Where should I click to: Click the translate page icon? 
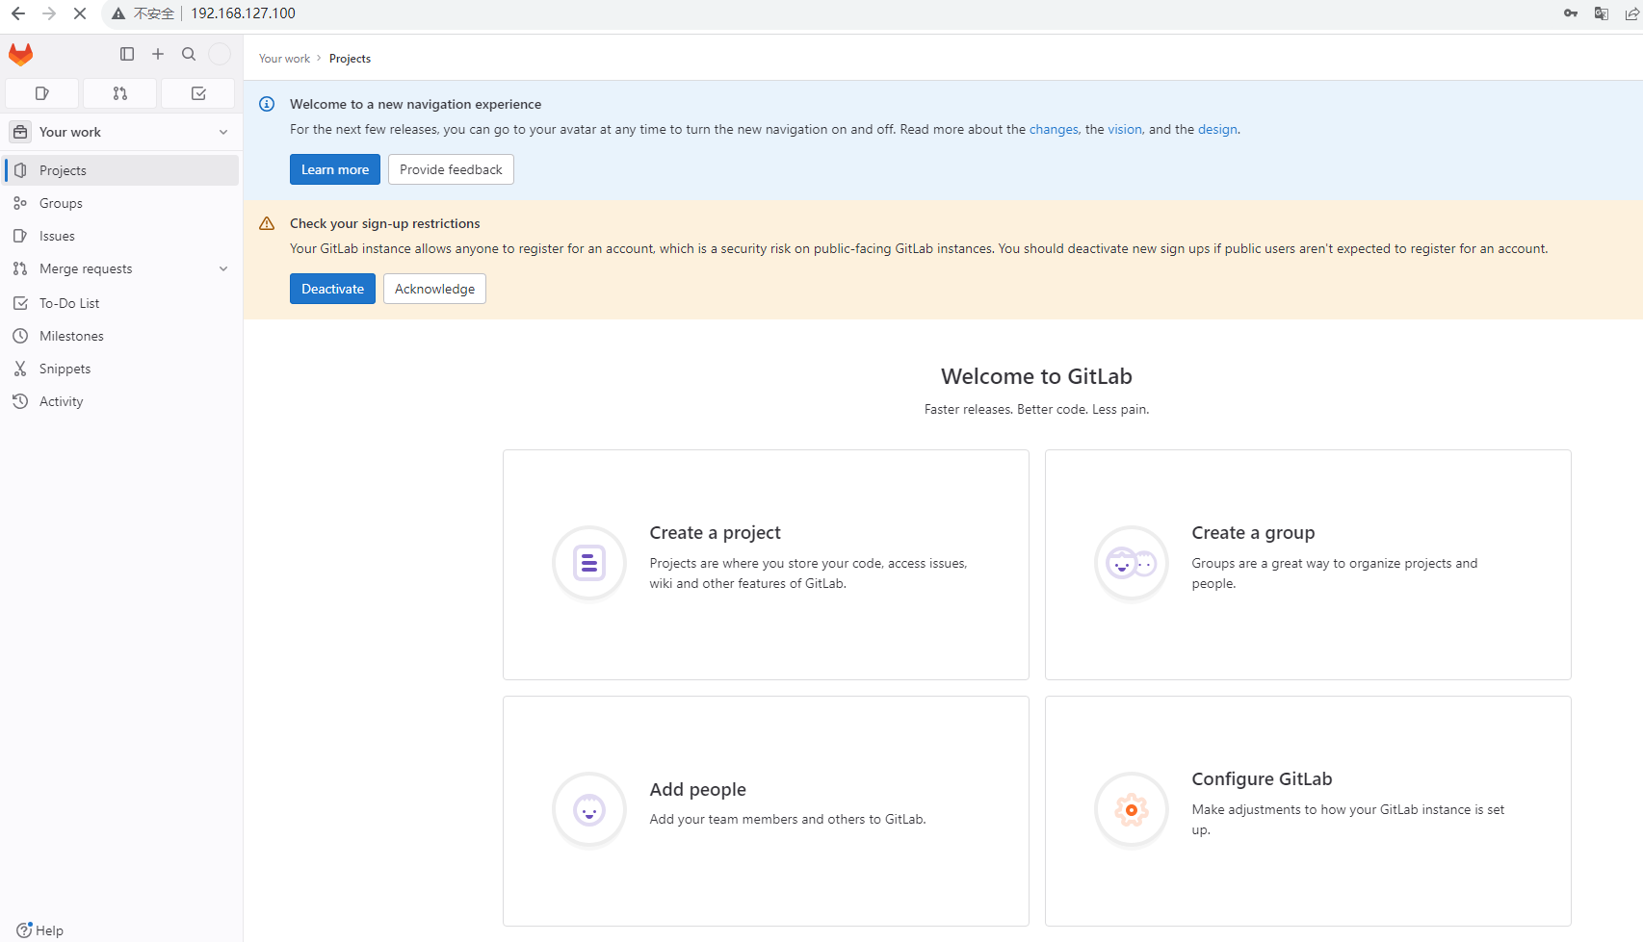point(1602,13)
